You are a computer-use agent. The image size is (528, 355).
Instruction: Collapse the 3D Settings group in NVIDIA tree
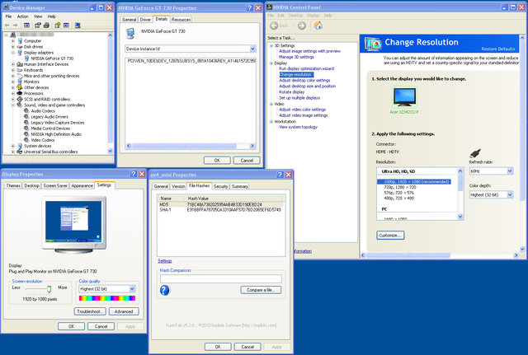click(x=271, y=46)
